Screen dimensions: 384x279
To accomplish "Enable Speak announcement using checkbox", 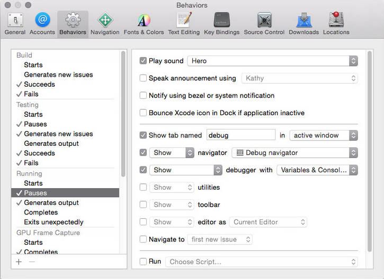I will (143, 78).
